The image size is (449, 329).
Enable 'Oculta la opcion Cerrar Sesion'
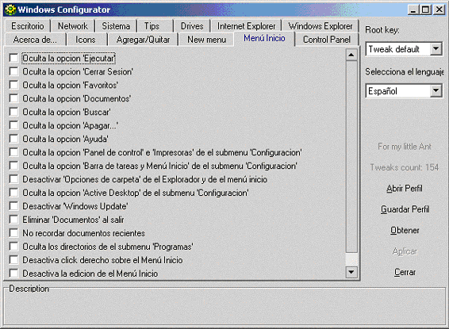click(13, 71)
